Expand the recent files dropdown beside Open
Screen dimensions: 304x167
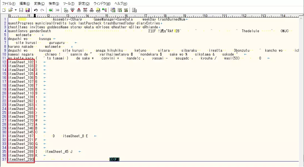pyautogui.click(x=16, y=10)
